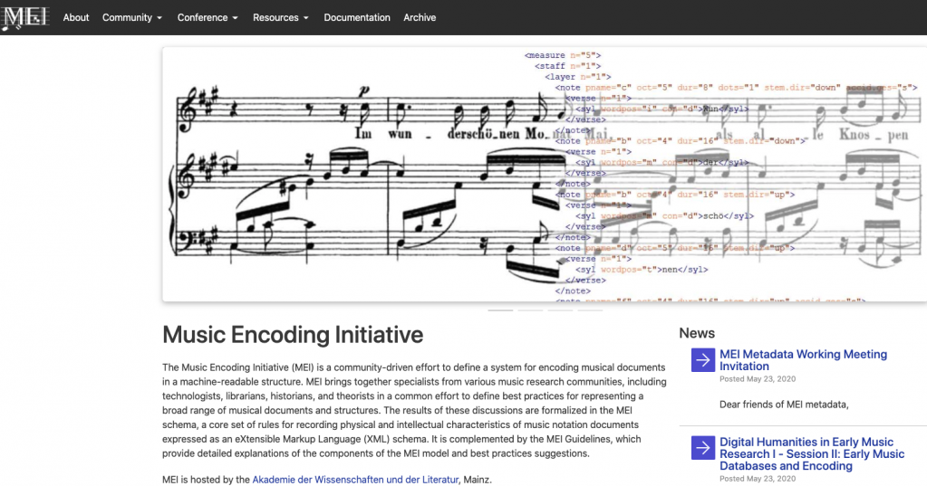Click arrow icon beside Digital Humanities in Early Music
The width and height of the screenshot is (927, 486).
pos(703,448)
